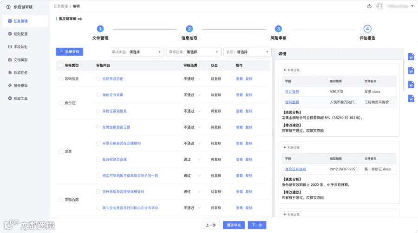
Task: Click 判断过程 tag above the 身份证有效期 table
Action: 292,148
